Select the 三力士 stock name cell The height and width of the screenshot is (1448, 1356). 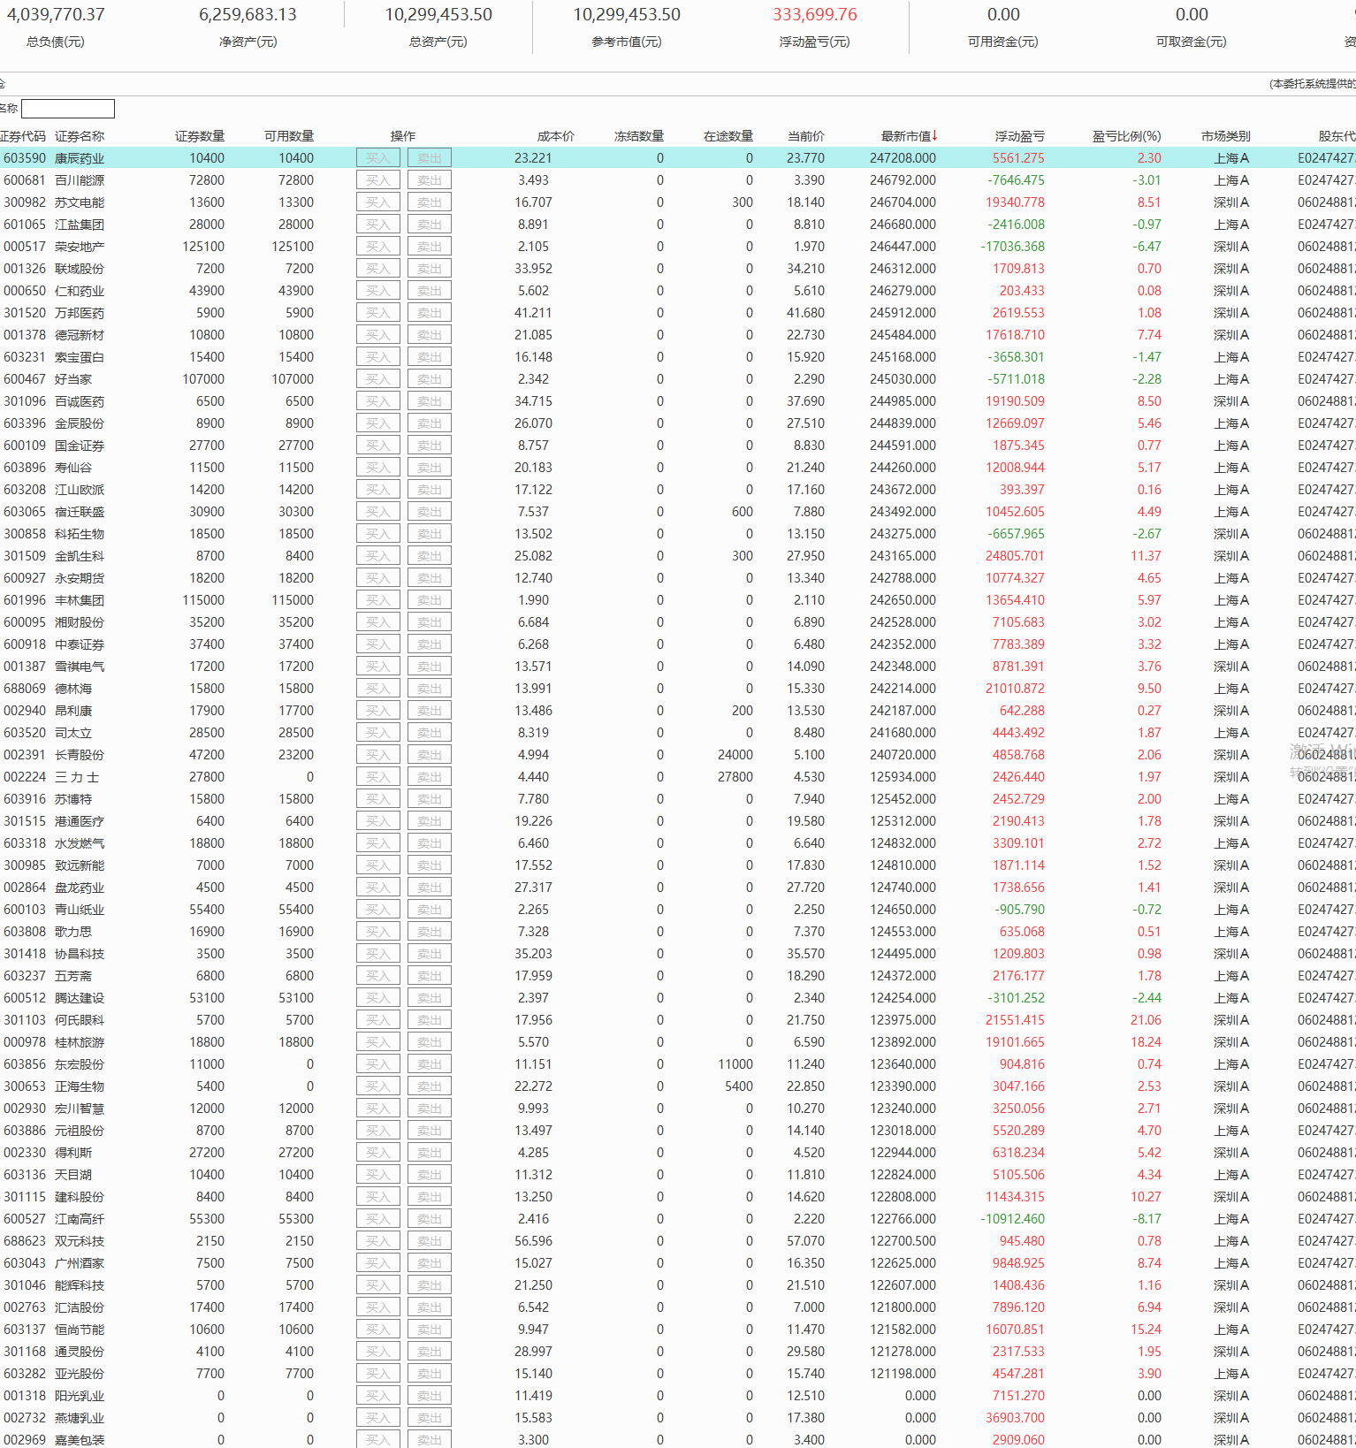click(x=77, y=777)
